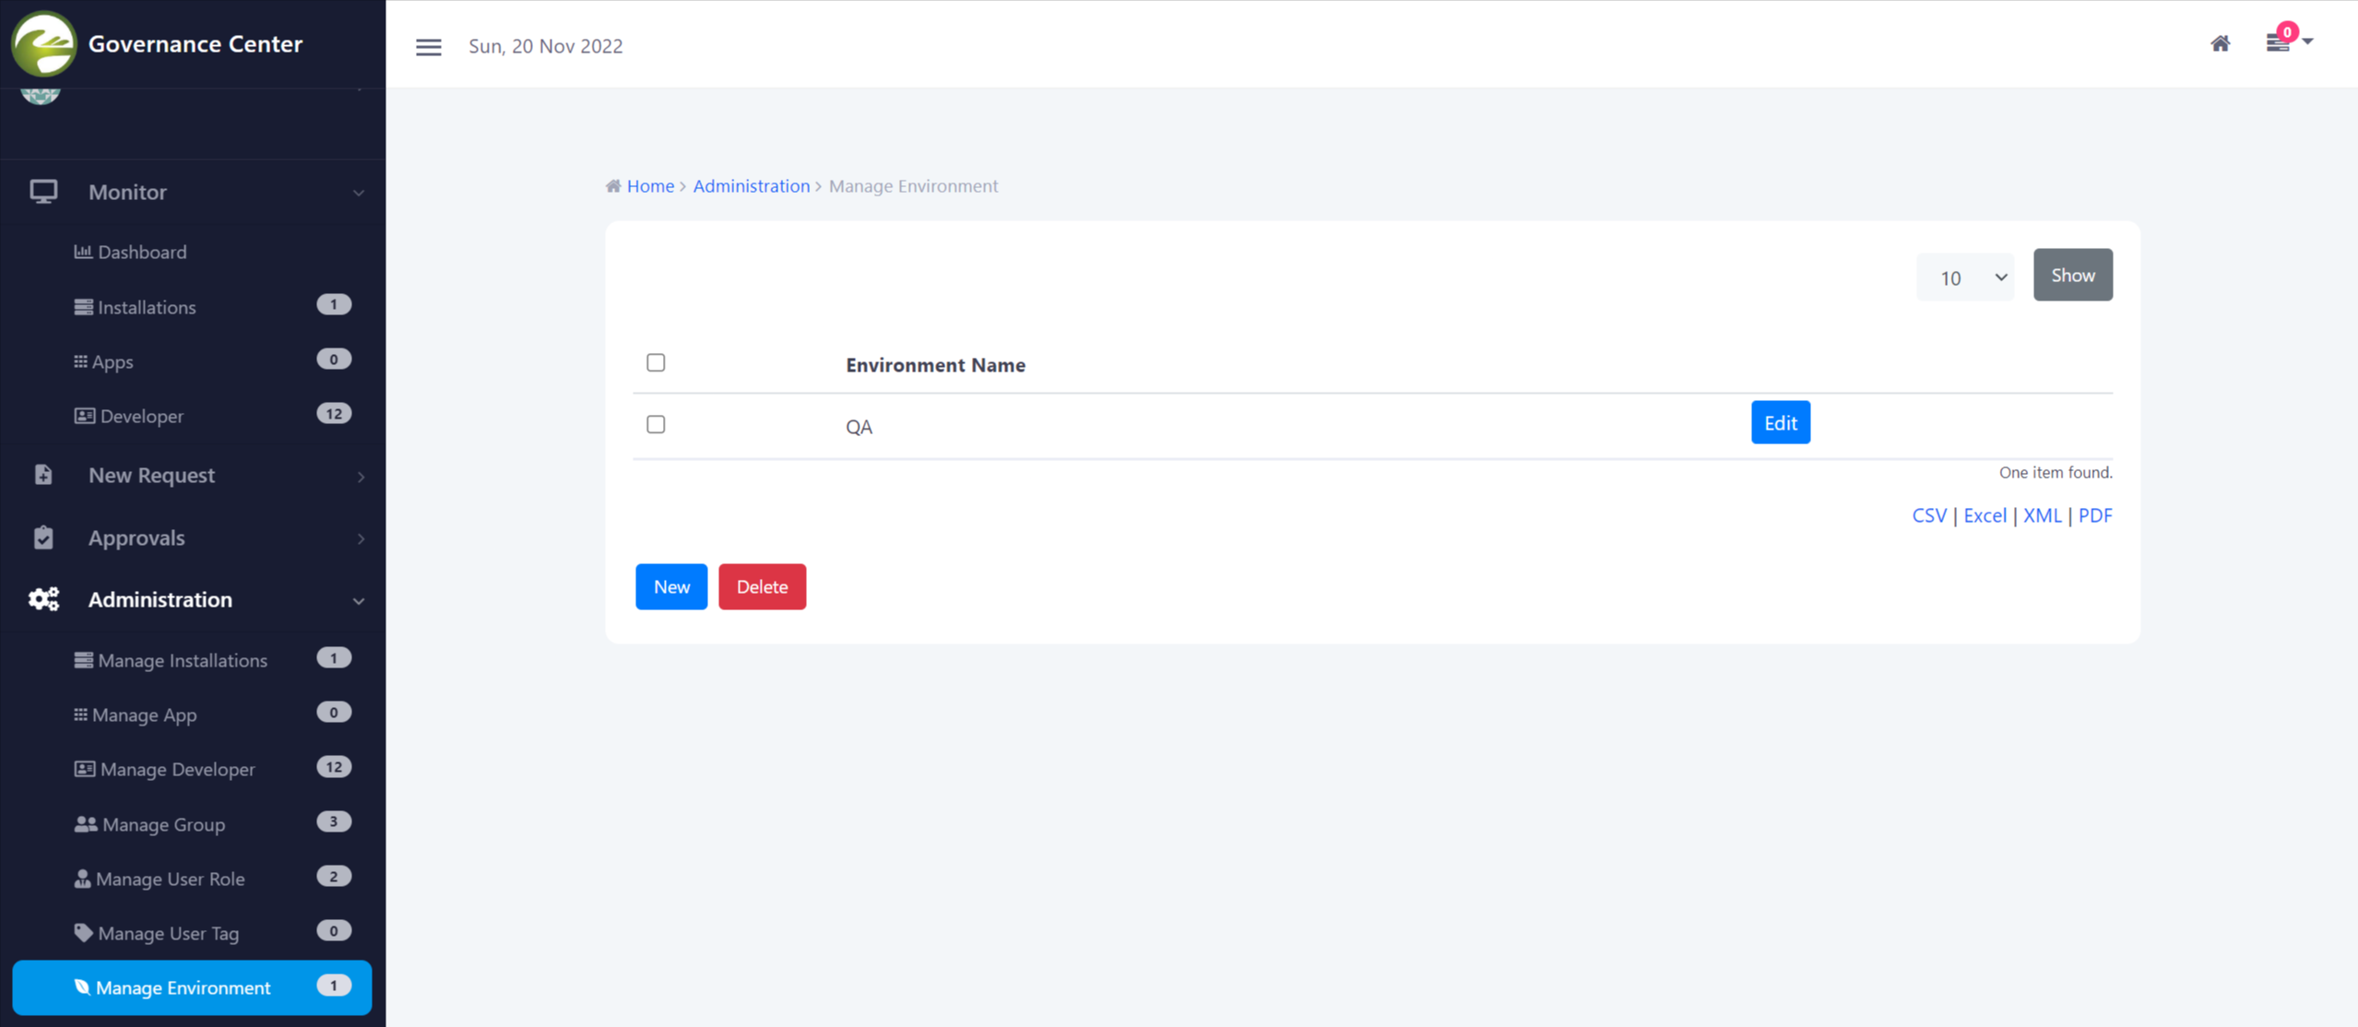The height and width of the screenshot is (1027, 2358).
Task: Check the QA environment checkbox
Action: [x=656, y=424]
